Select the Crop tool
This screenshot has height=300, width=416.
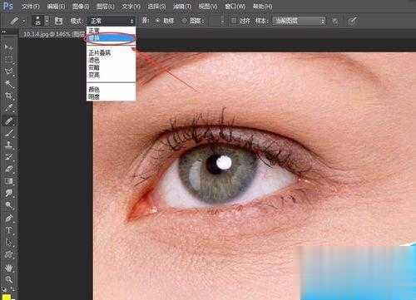[8, 96]
